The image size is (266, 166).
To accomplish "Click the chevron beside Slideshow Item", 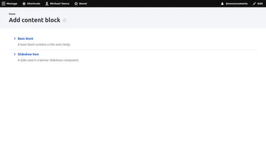I will (x=15, y=54).
